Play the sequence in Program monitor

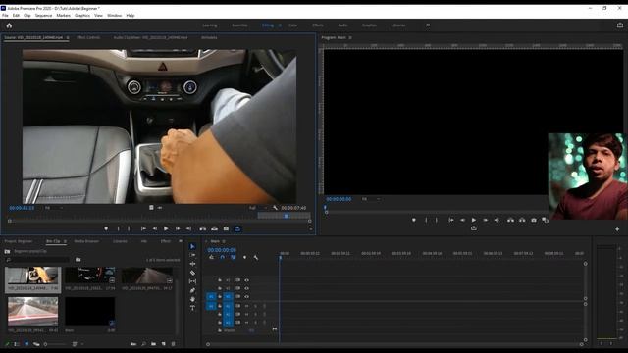point(474,220)
